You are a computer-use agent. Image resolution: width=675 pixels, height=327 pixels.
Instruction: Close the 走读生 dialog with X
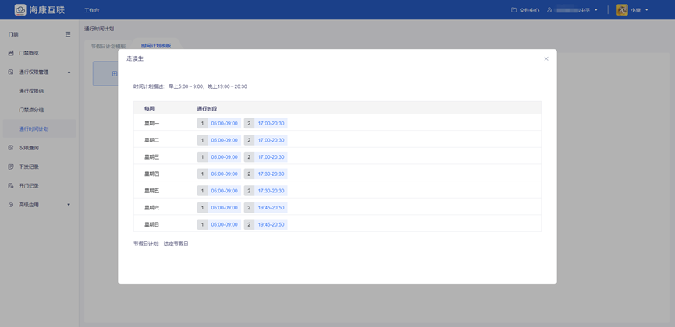[x=546, y=58]
